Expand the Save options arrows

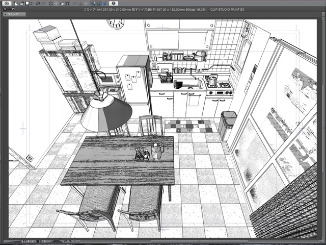point(32,4)
